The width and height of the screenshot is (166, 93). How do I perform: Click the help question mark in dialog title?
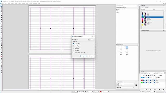(89, 36)
